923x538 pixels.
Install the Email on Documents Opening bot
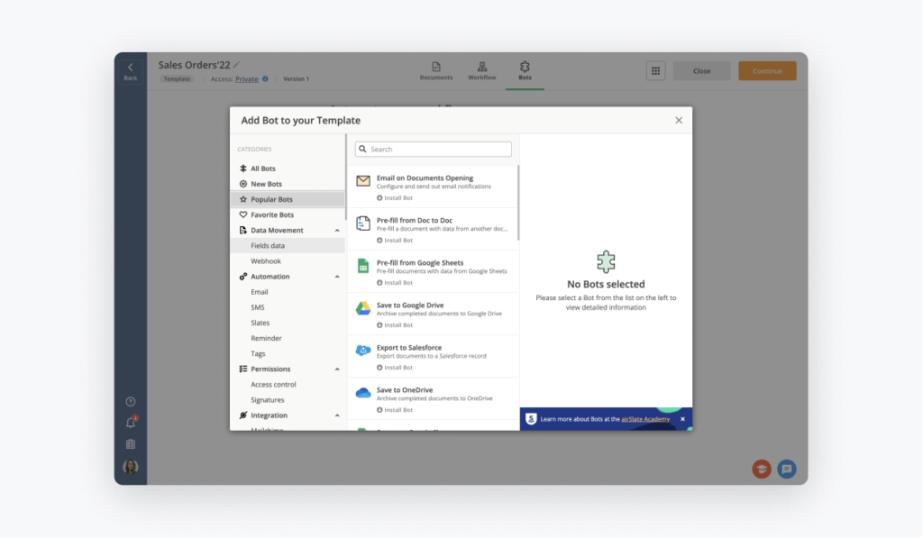[x=395, y=197]
